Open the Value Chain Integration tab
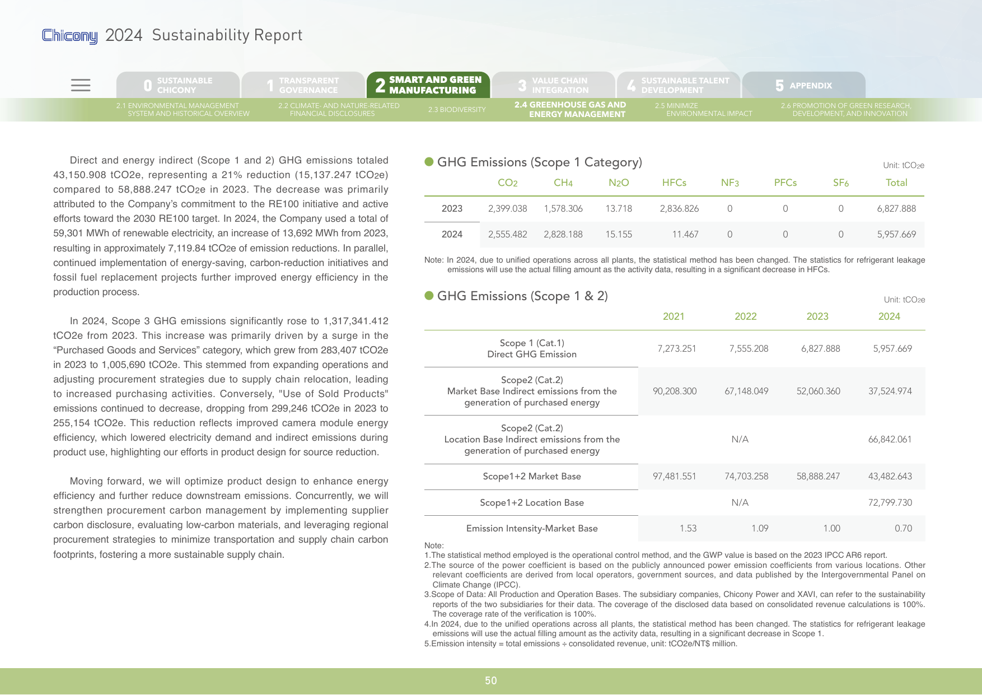 553,85
